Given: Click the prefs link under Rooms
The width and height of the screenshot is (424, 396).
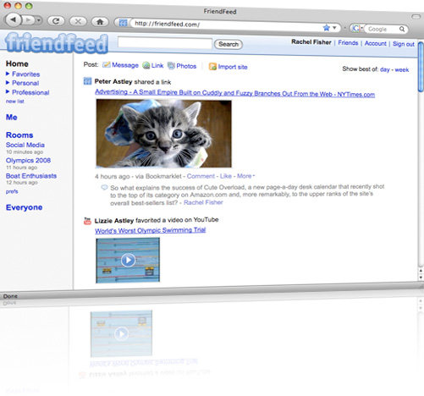Looking at the screenshot, I should pos(12,191).
